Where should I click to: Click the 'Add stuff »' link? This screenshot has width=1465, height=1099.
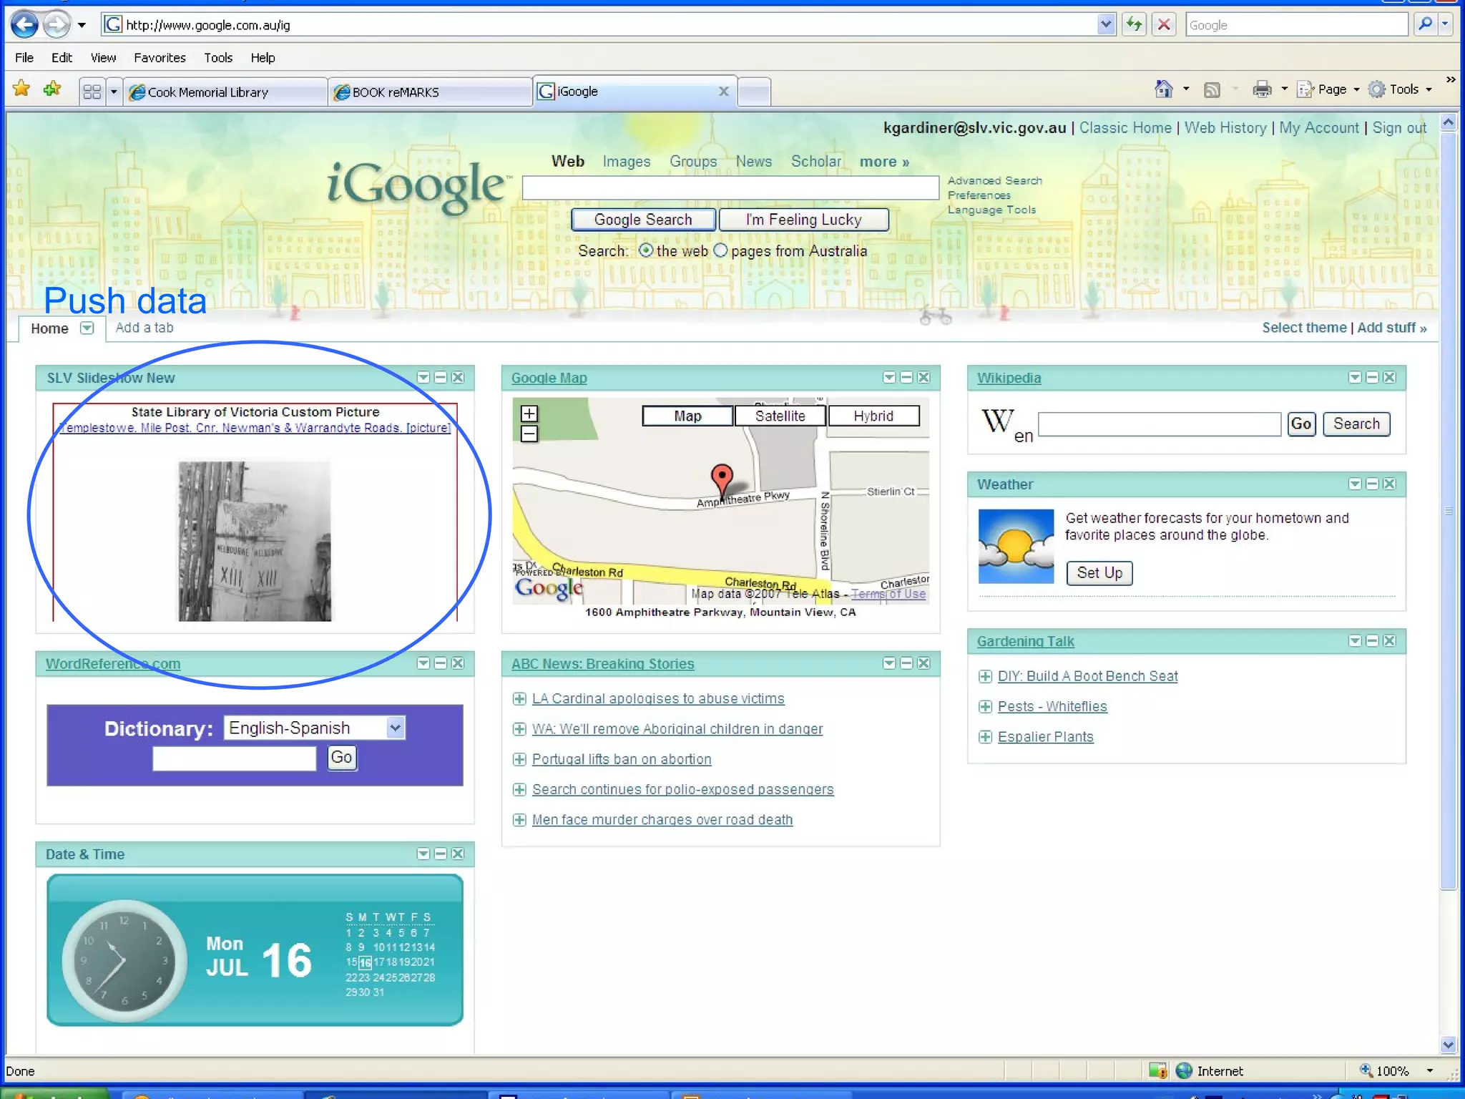[1391, 328]
